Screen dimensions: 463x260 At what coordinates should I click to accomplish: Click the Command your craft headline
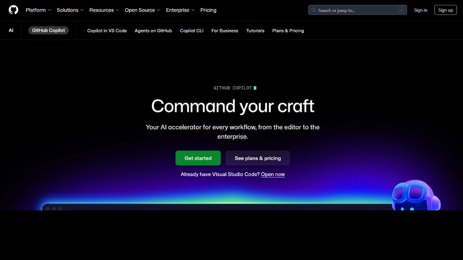coord(233,106)
